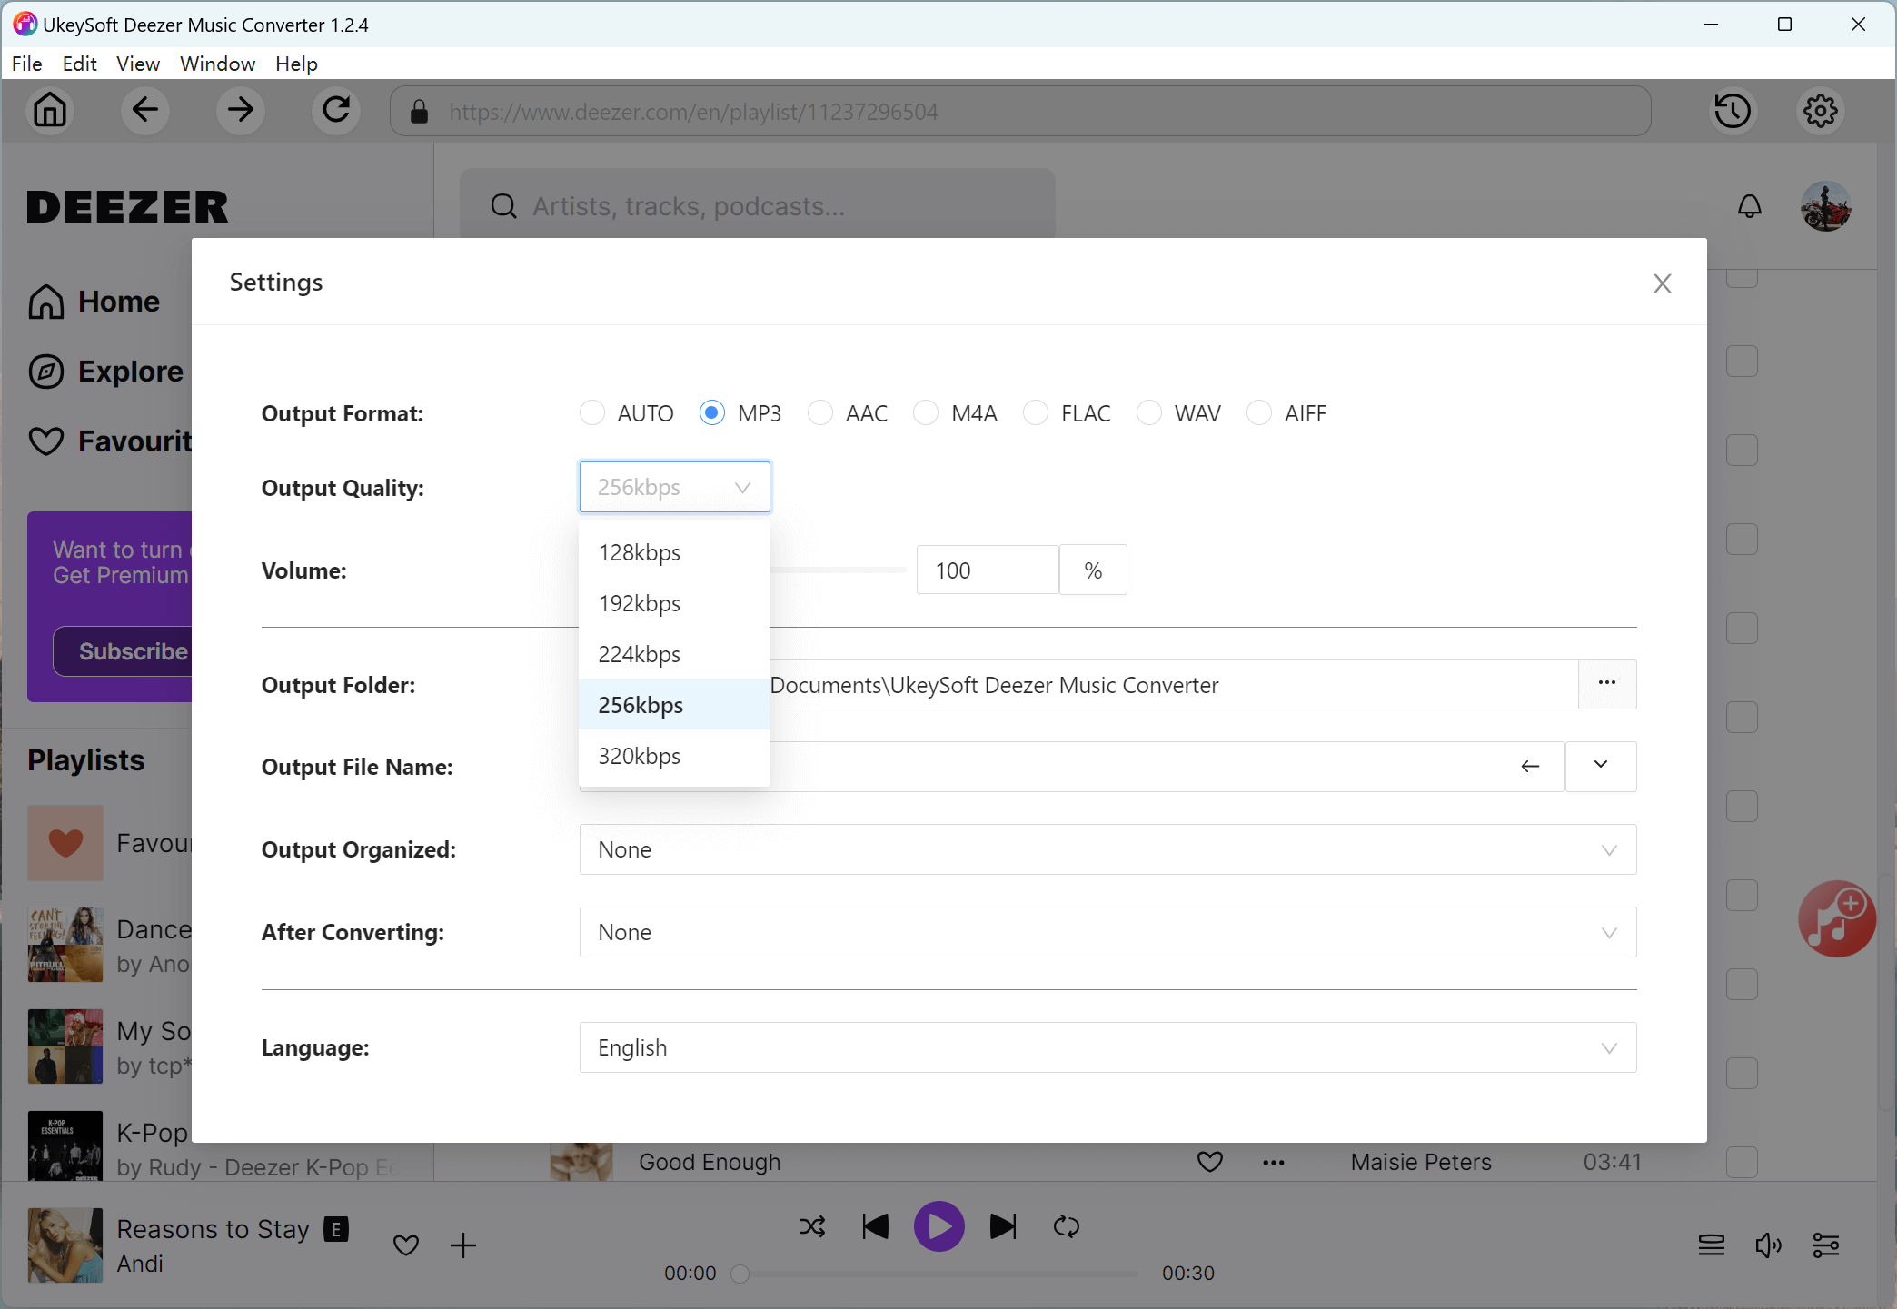1897x1309 pixels.
Task: Expand the Output Organized dropdown
Action: click(1107, 849)
